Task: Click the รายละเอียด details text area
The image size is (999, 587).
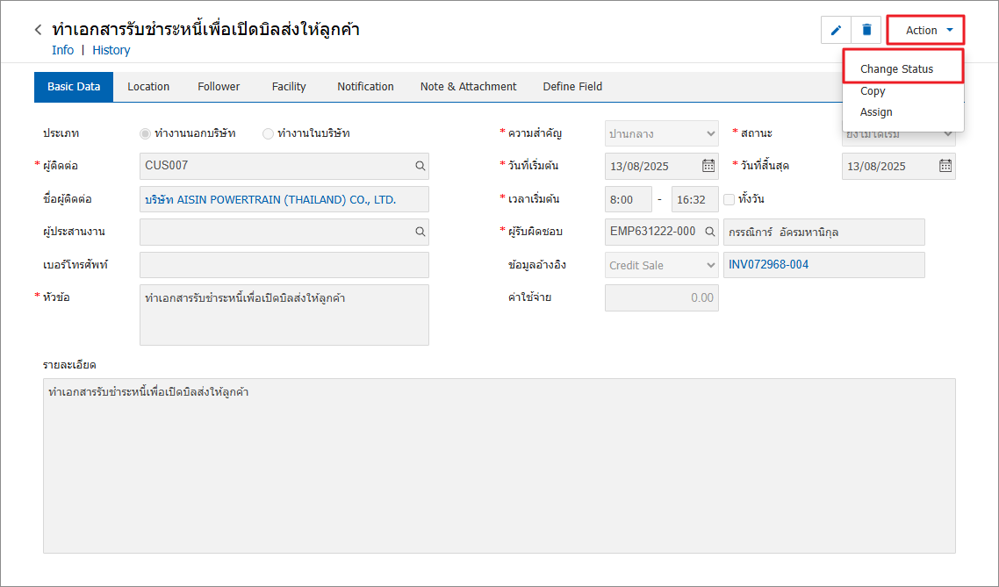Action: (499, 465)
